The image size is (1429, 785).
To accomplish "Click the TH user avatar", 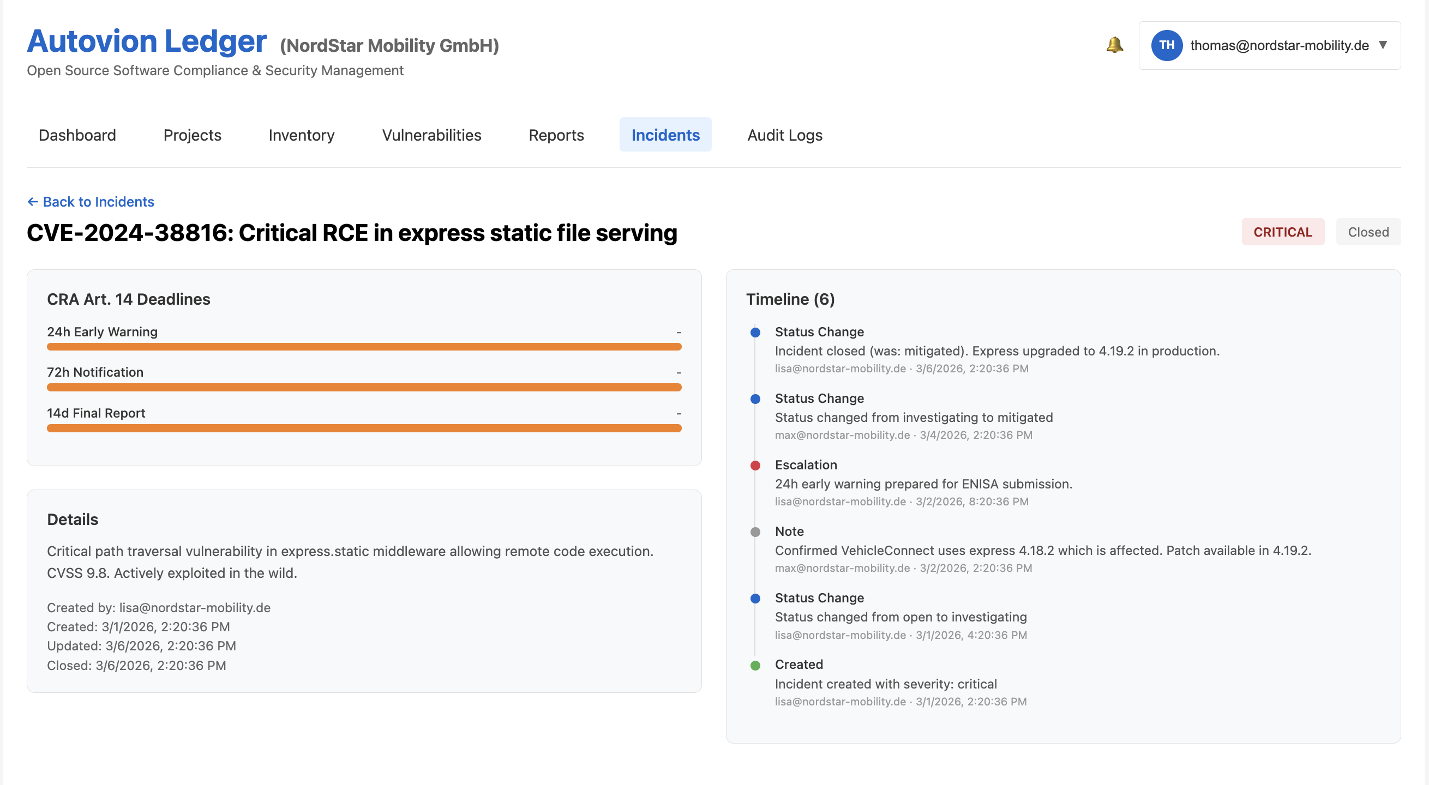I will point(1167,45).
